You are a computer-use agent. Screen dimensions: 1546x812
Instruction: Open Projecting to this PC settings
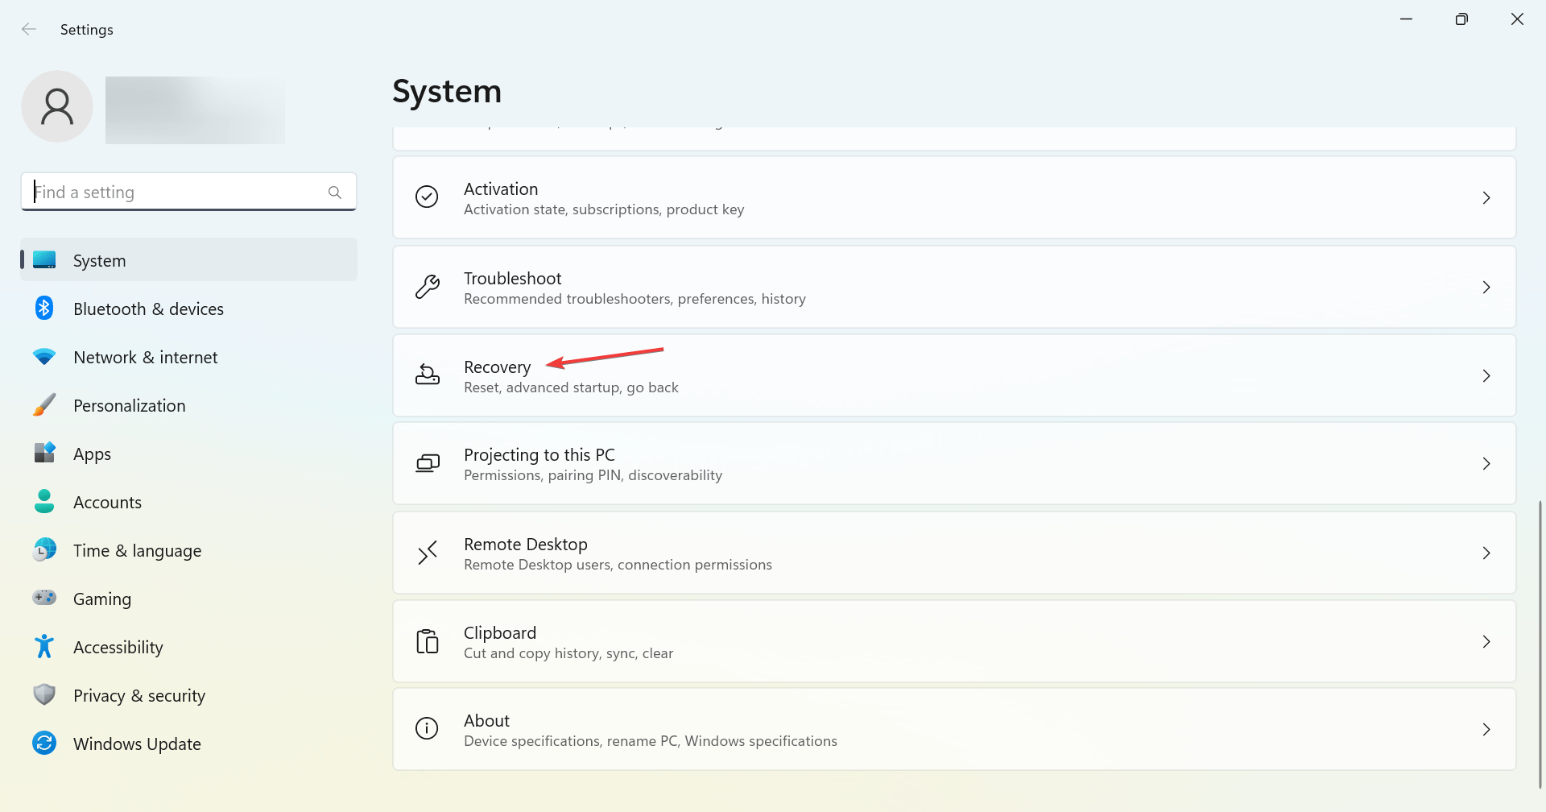pyautogui.click(x=954, y=464)
